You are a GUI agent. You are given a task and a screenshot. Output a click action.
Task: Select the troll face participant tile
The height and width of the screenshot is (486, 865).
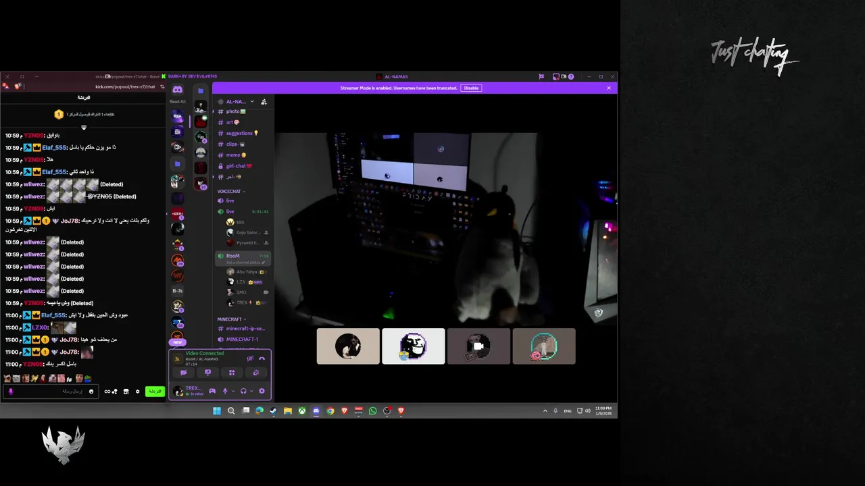point(414,346)
